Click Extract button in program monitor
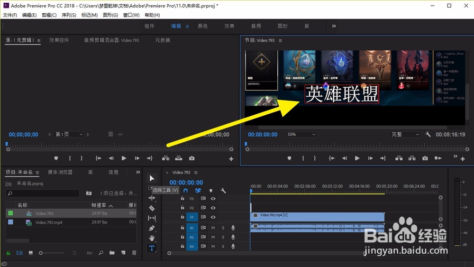This screenshot has height=267, width=474. point(412,158)
